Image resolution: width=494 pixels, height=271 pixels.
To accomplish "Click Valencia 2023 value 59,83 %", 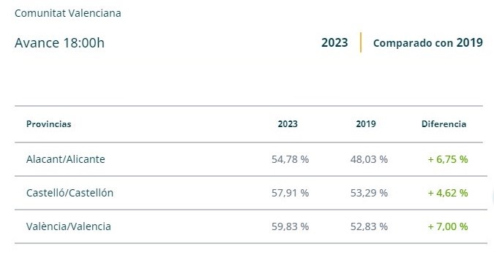I will [290, 226].
